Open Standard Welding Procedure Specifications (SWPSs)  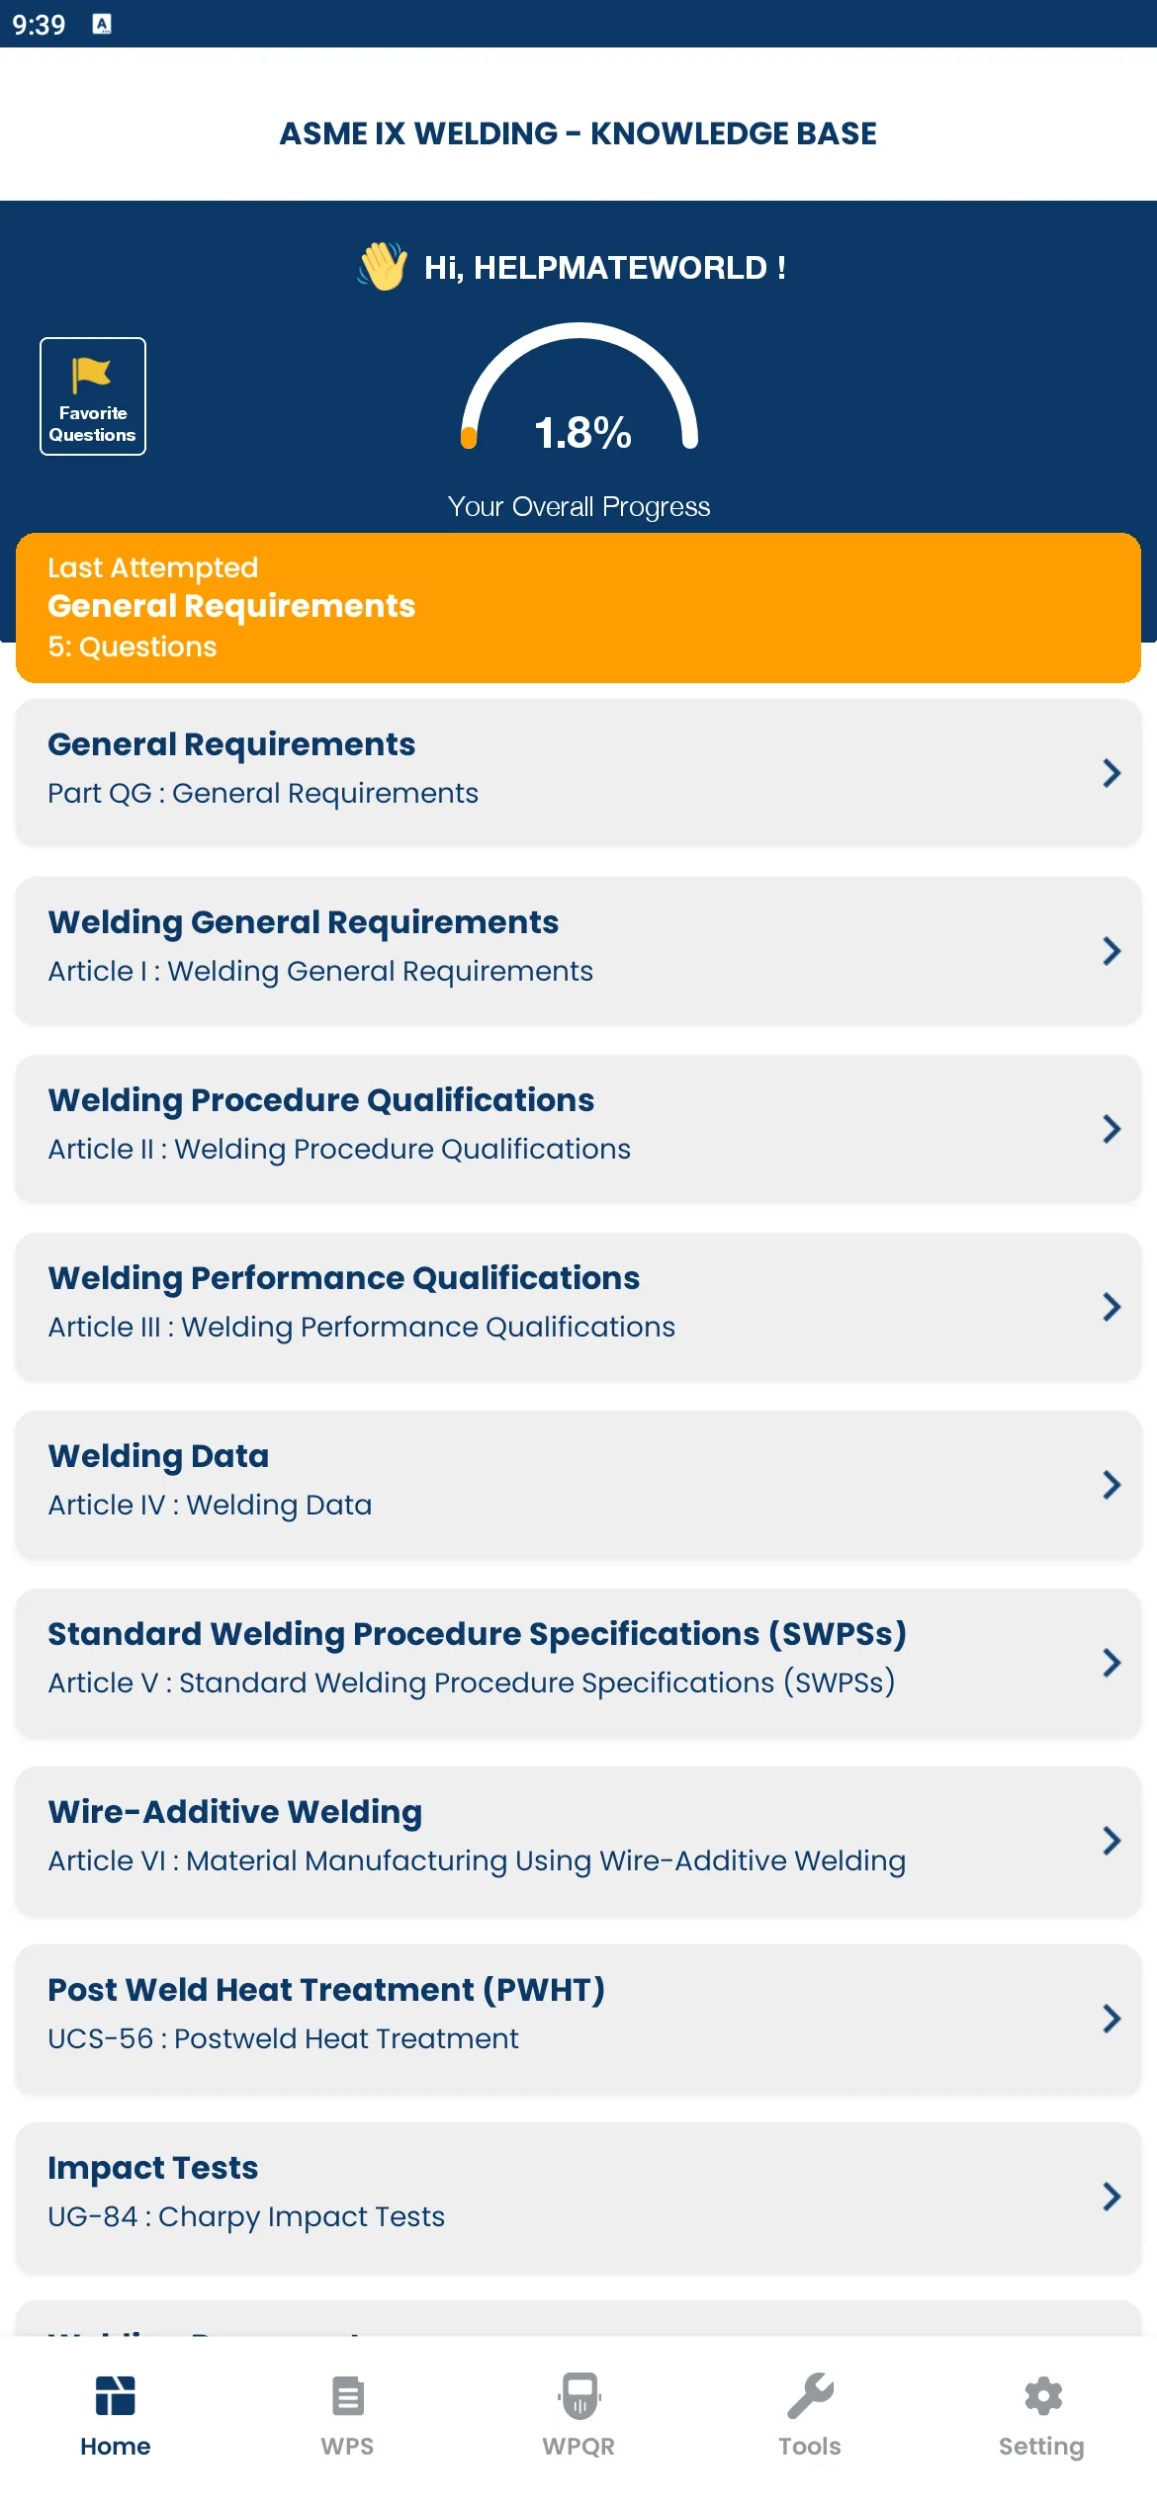click(578, 1662)
